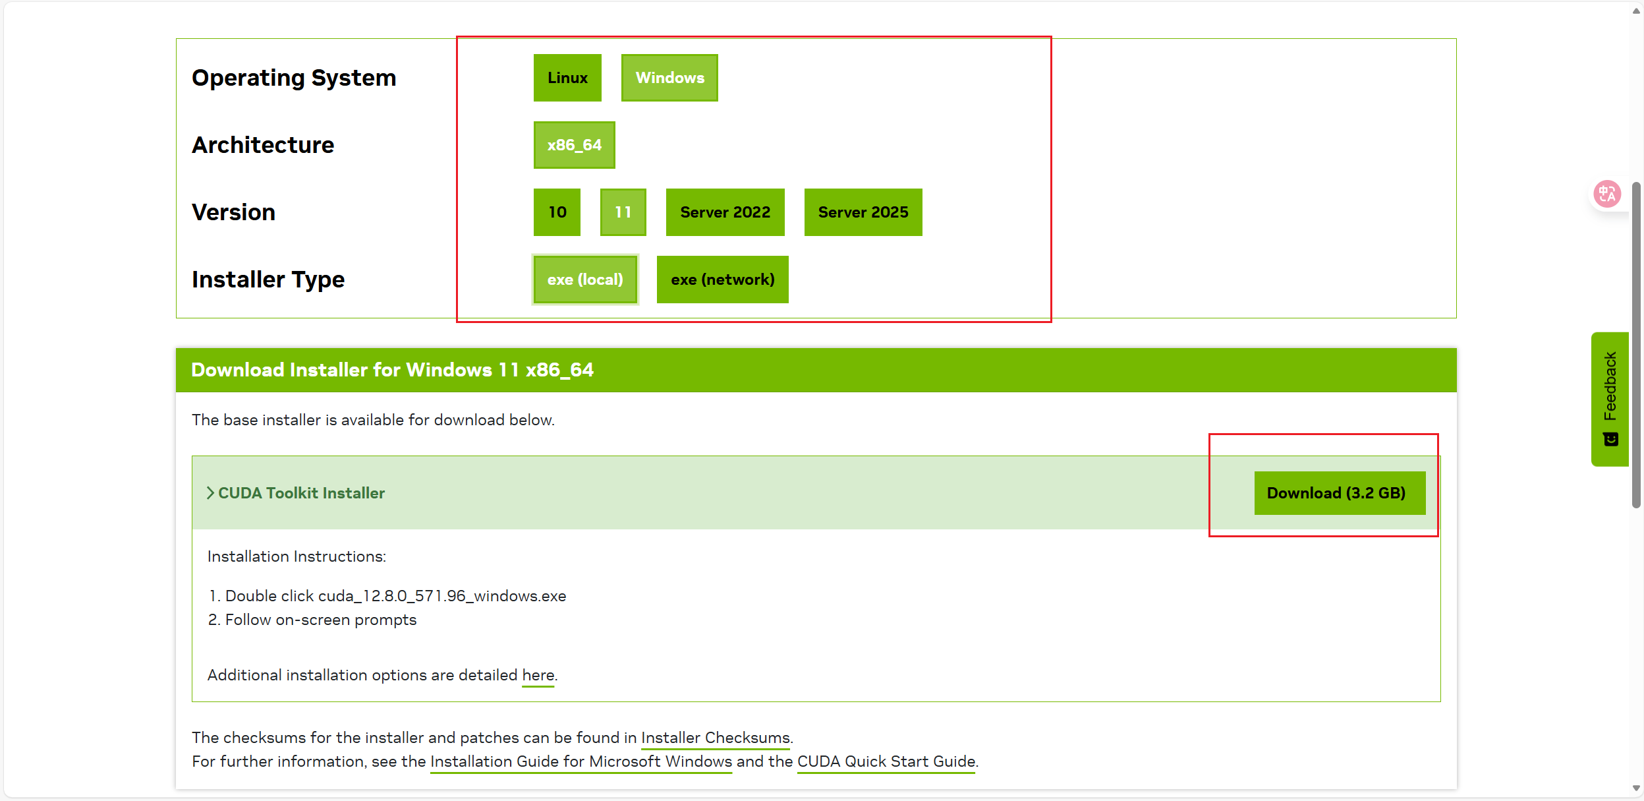1644x801 pixels.
Task: Expand CUDA Toolkit Installer section
Action: click(x=296, y=493)
